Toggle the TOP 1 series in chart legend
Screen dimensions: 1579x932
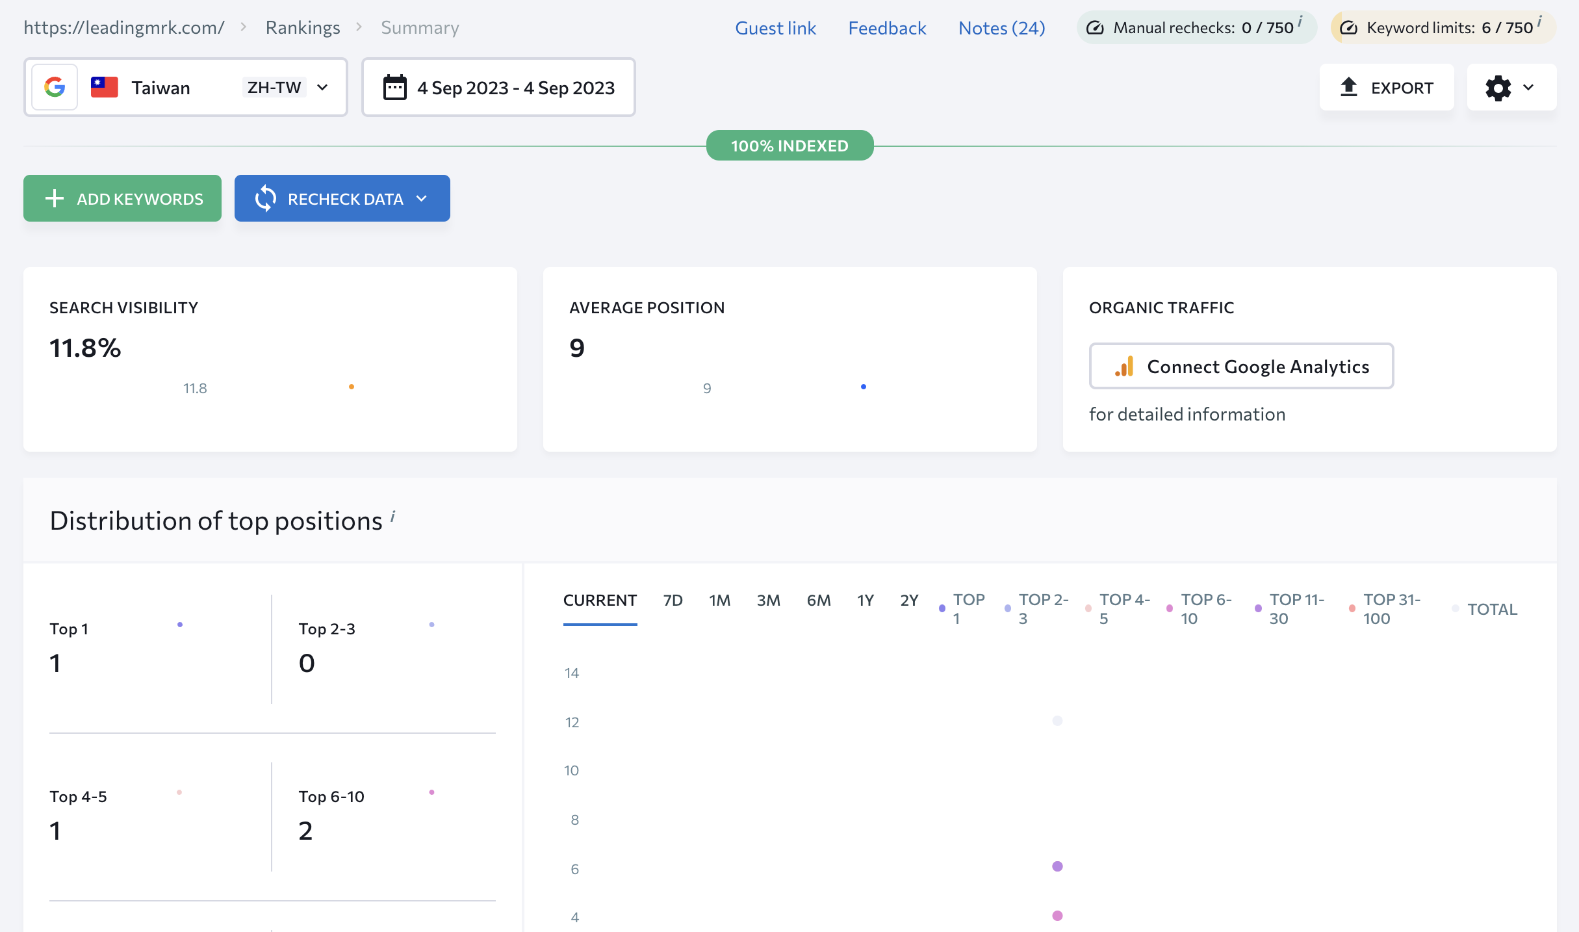(962, 609)
